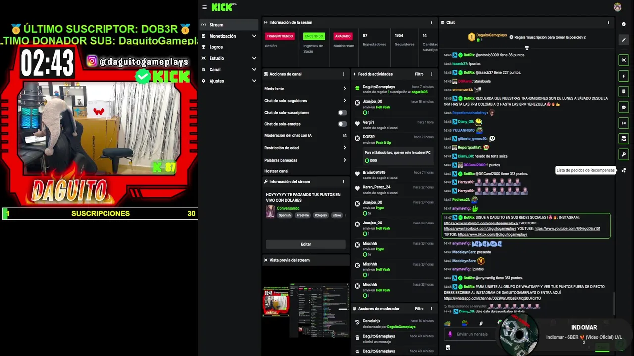The image size is (634, 356).
Task: Click Karen_Perez_24 entry in activity feed
Action: tap(394, 190)
